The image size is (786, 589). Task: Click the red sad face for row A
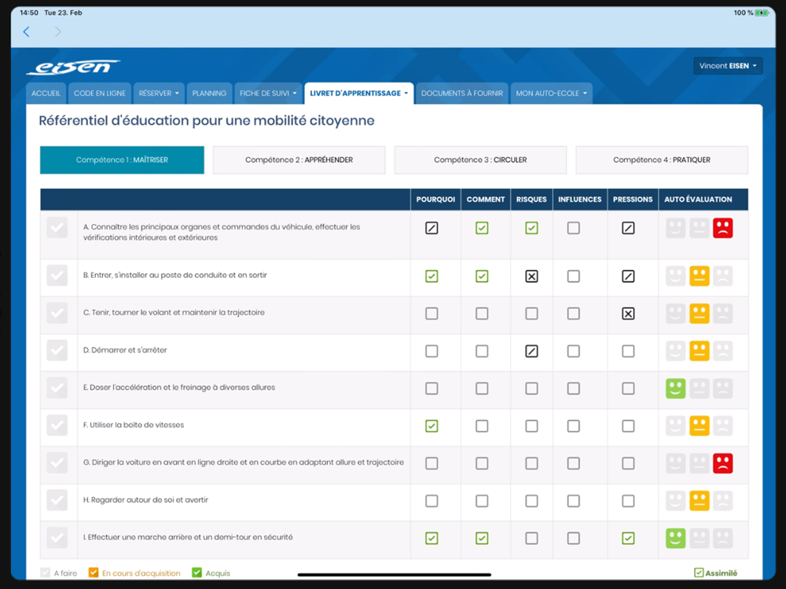(x=722, y=229)
